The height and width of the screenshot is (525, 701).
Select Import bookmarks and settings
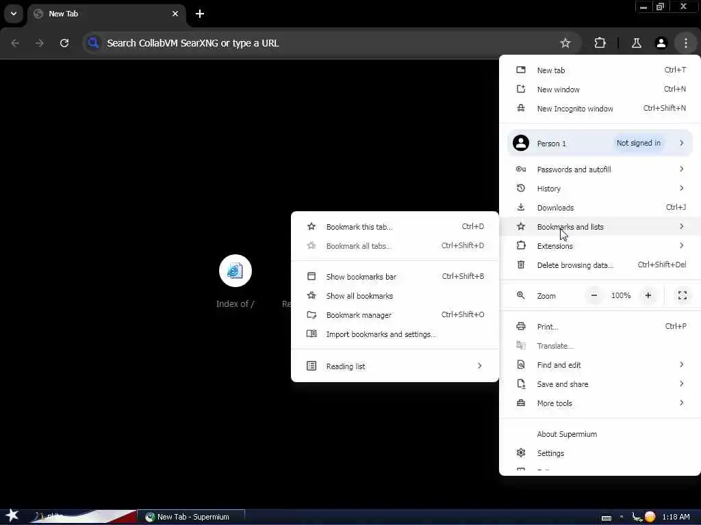(395, 334)
